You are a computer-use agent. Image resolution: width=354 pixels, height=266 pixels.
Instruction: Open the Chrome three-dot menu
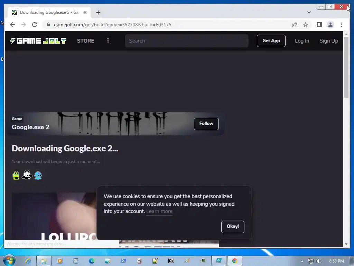coord(342,25)
